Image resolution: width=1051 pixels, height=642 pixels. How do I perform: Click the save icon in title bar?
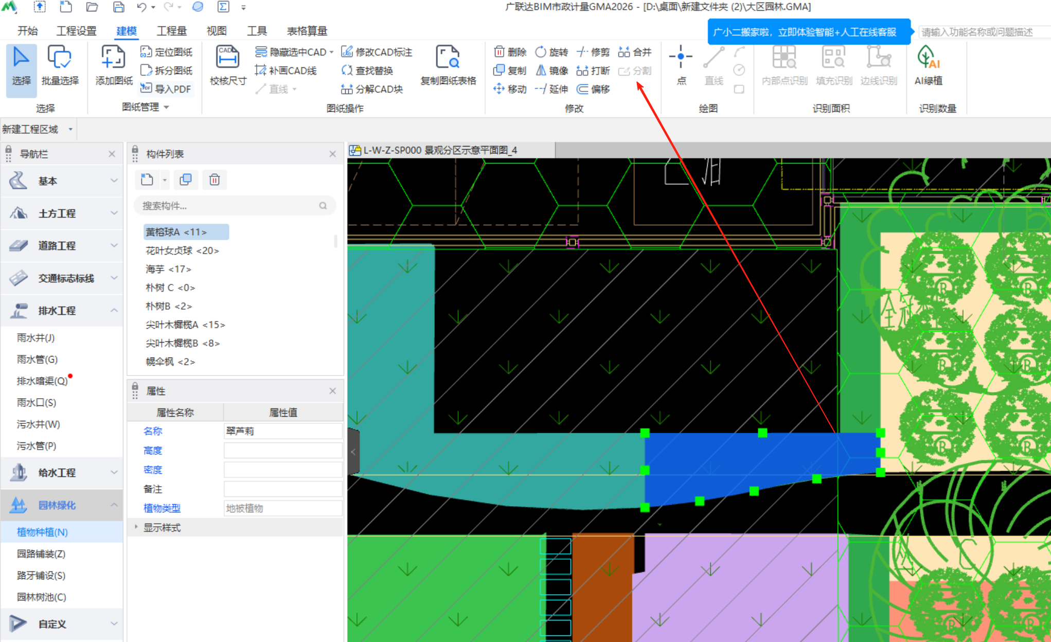[x=119, y=7]
